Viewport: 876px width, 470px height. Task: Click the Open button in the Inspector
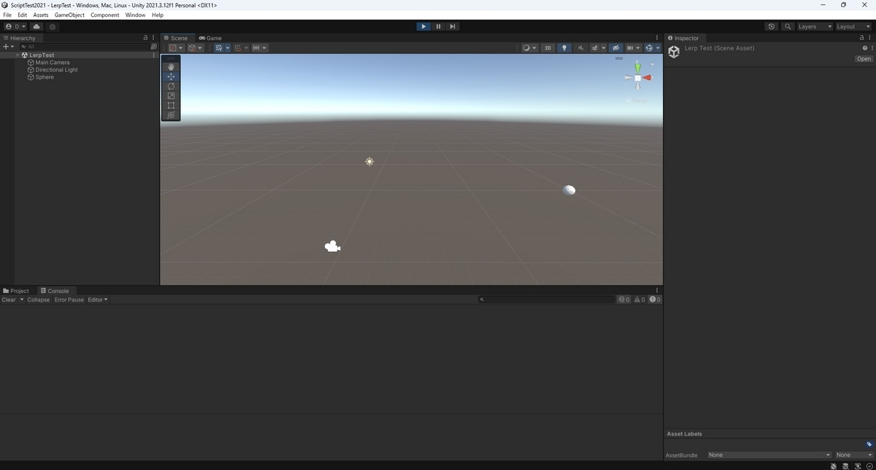864,58
